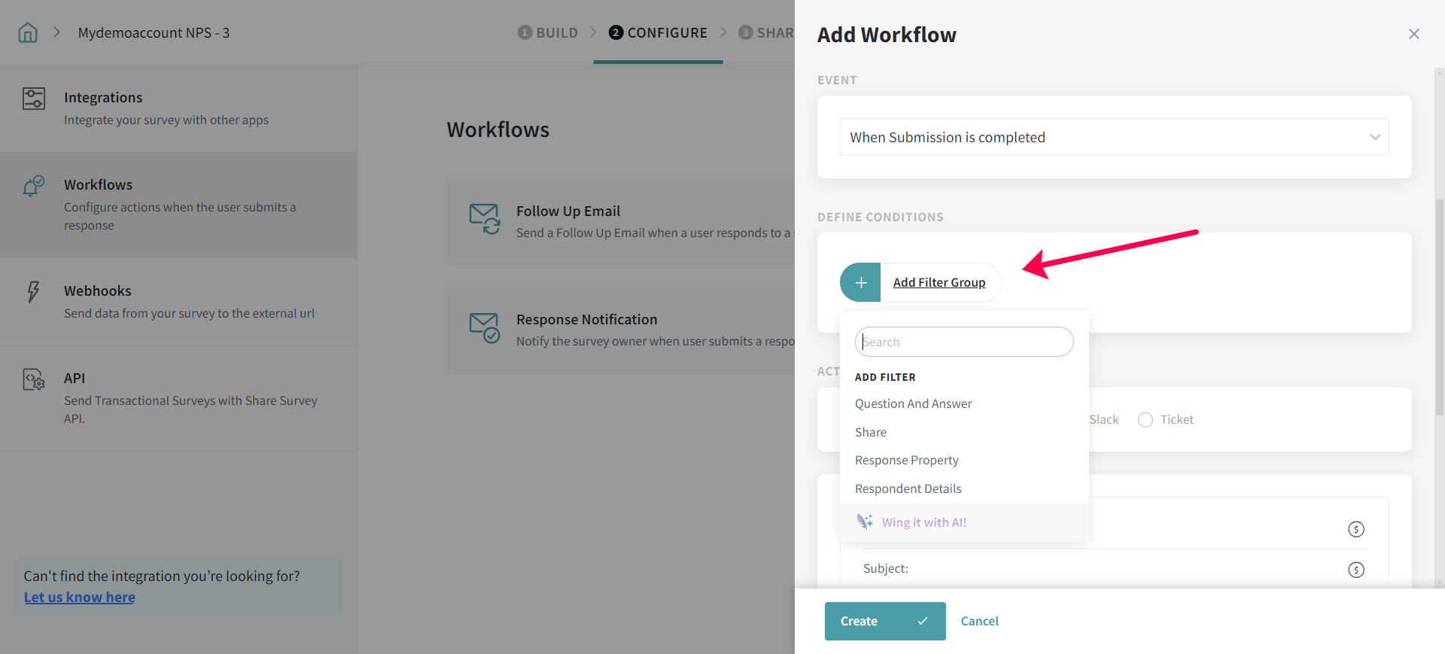Image resolution: width=1445 pixels, height=654 pixels.
Task: Click the home icon in breadcrumb
Action: coord(28,32)
